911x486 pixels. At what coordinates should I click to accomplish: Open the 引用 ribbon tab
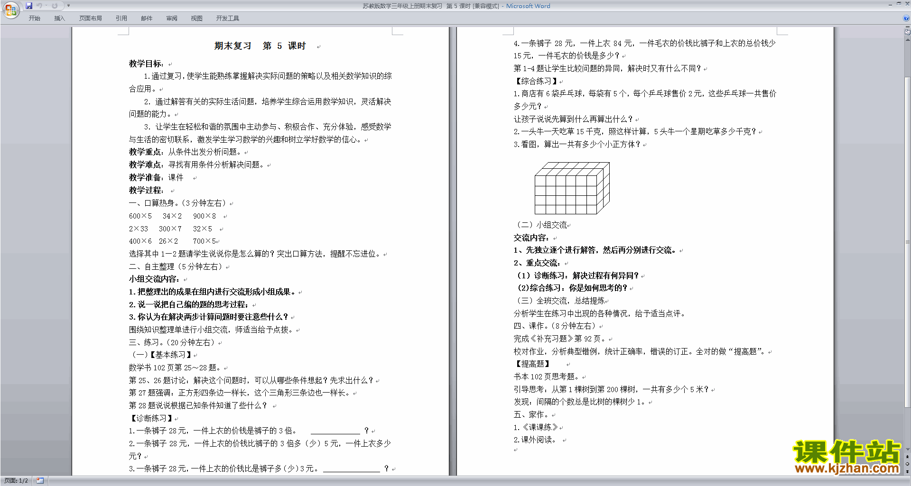tap(121, 18)
